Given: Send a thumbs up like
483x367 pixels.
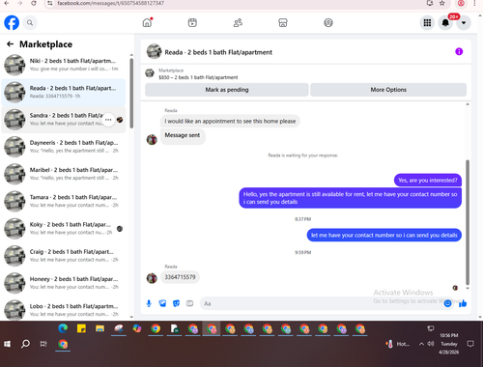Looking at the screenshot, I should (x=463, y=303).
